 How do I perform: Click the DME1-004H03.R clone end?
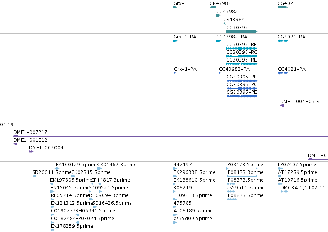pyautogui.click(x=283, y=105)
